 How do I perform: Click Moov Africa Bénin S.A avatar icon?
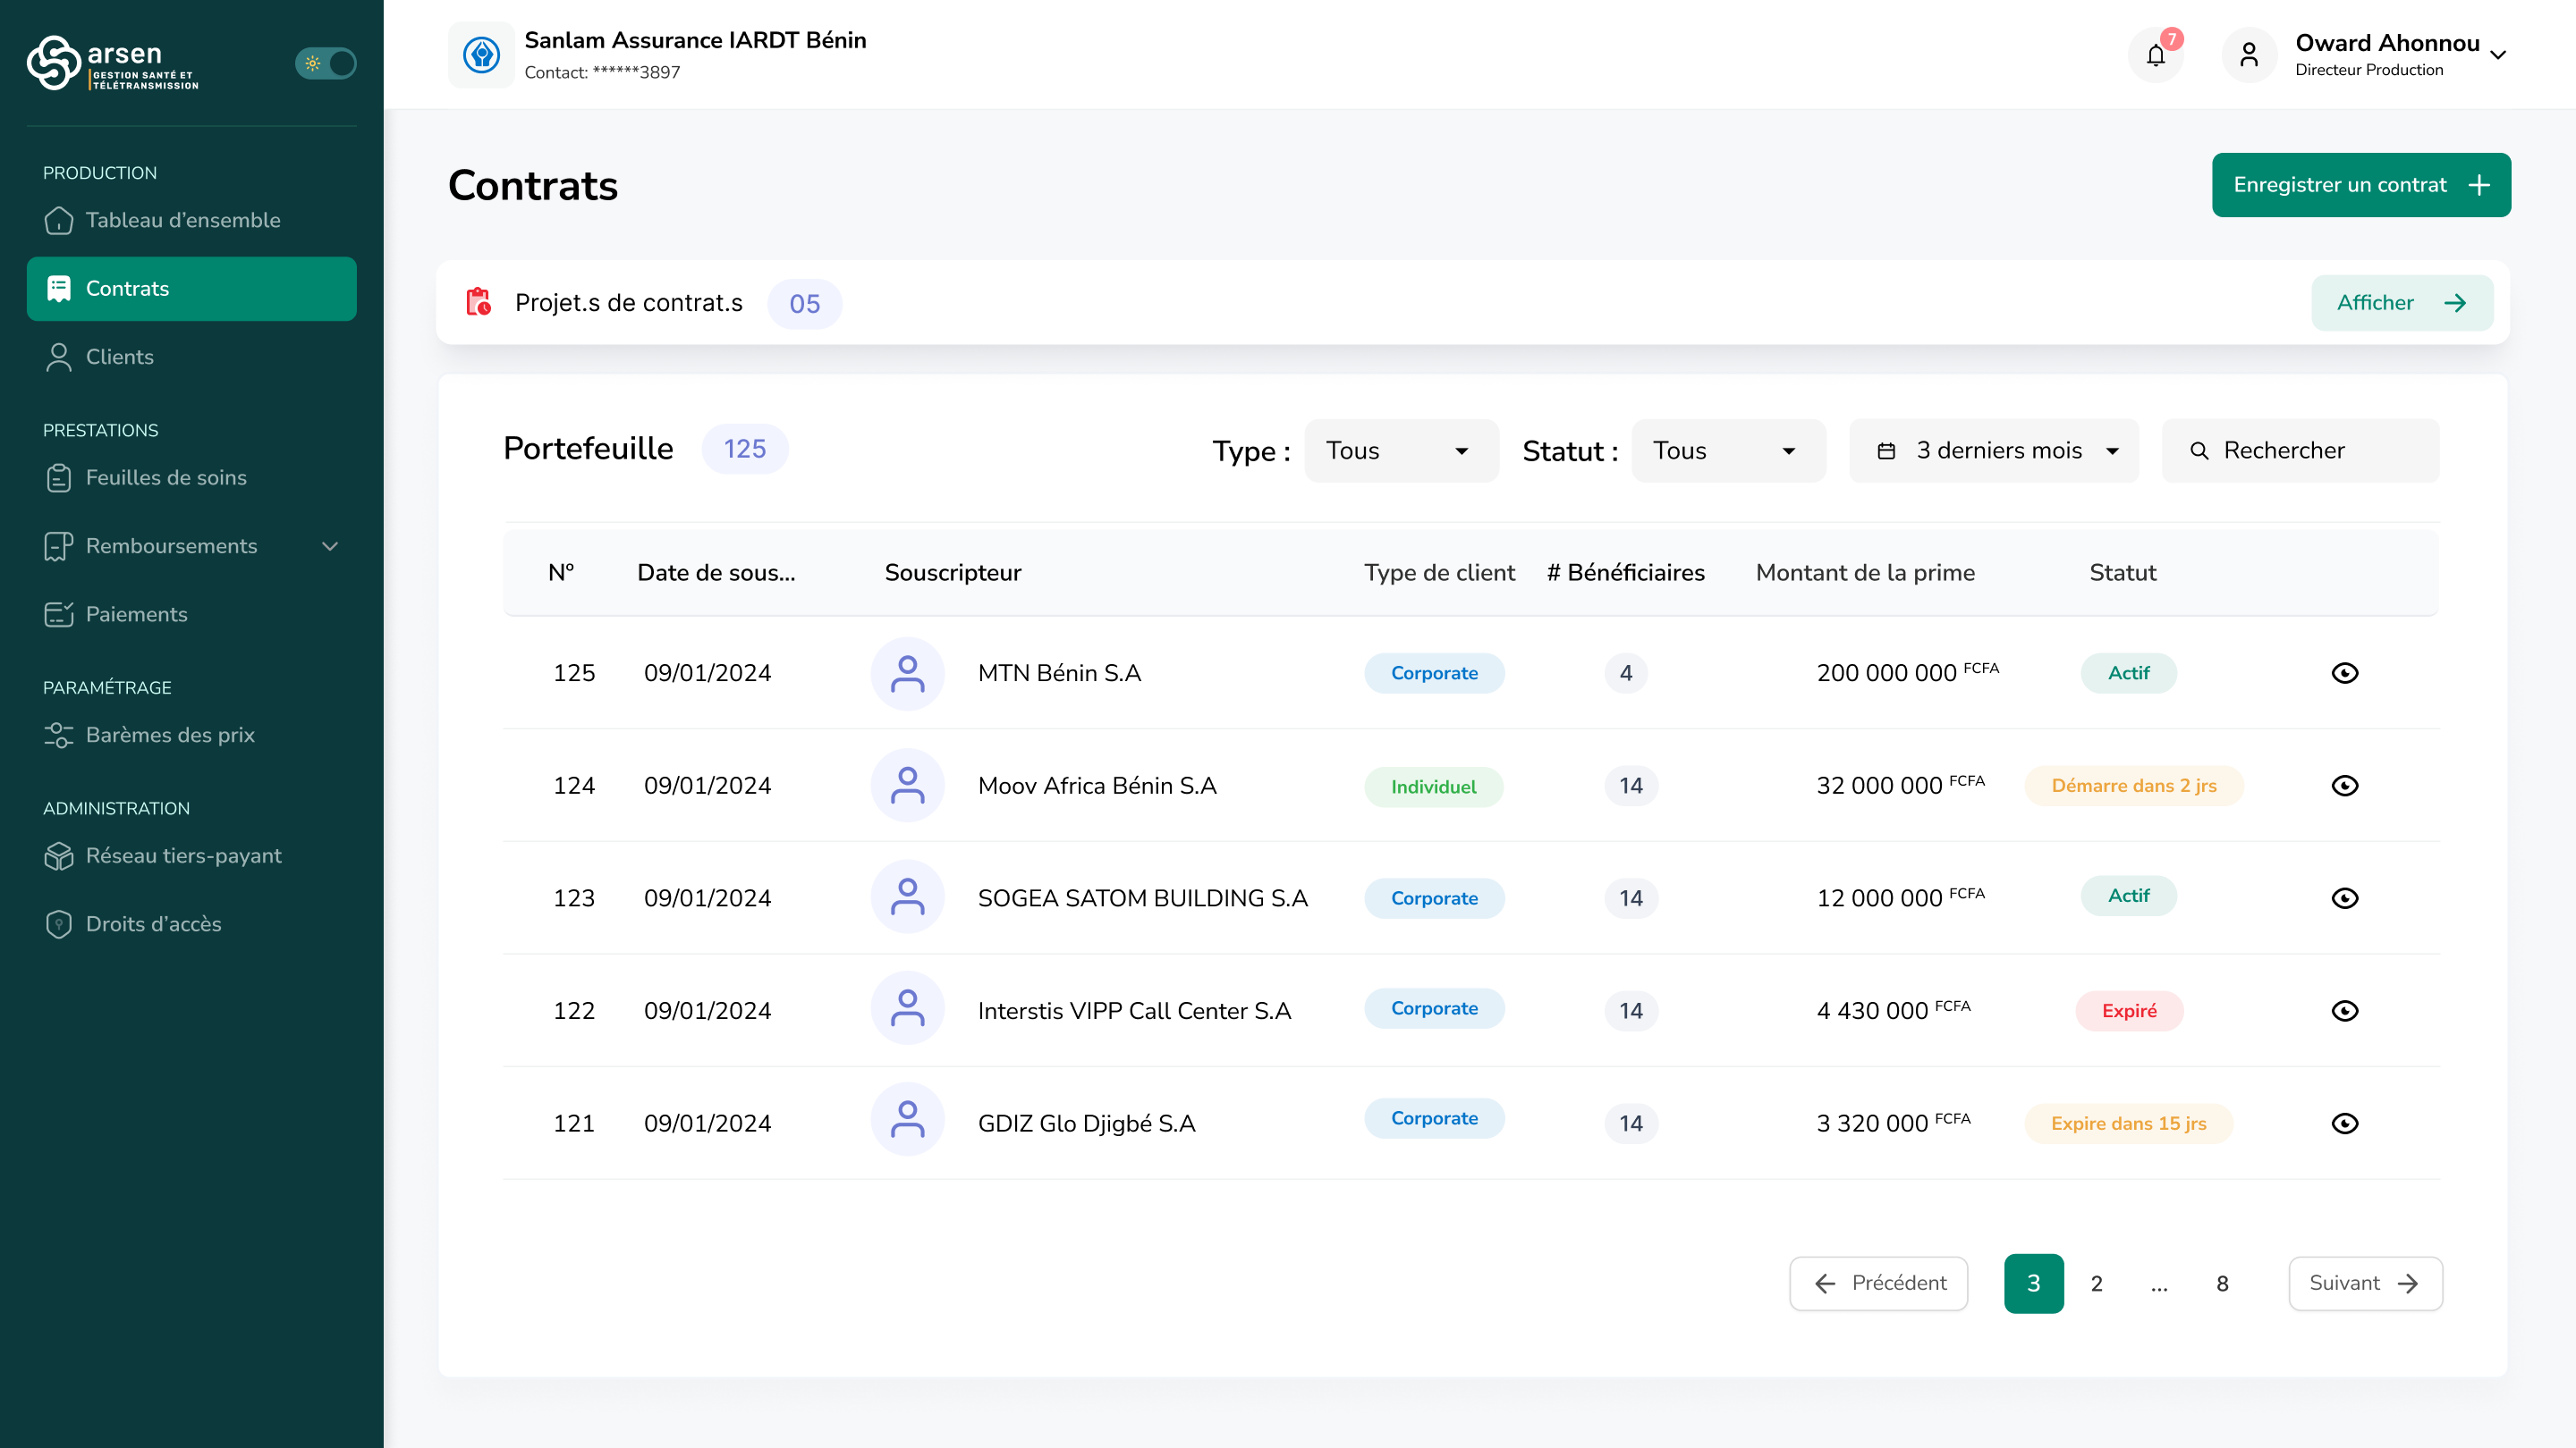point(907,786)
